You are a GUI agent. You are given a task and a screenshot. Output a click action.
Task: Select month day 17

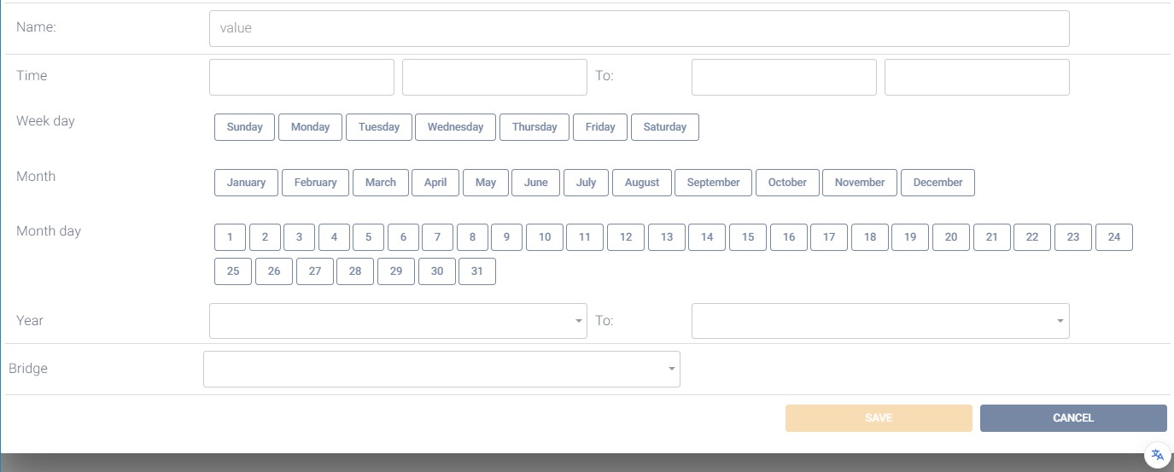coord(829,237)
